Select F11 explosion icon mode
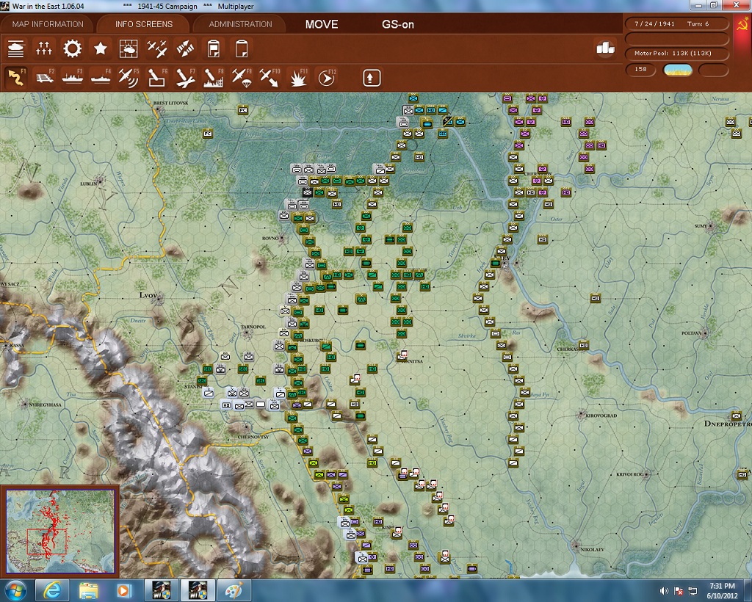Image resolution: width=752 pixels, height=602 pixels. pyautogui.click(x=298, y=78)
